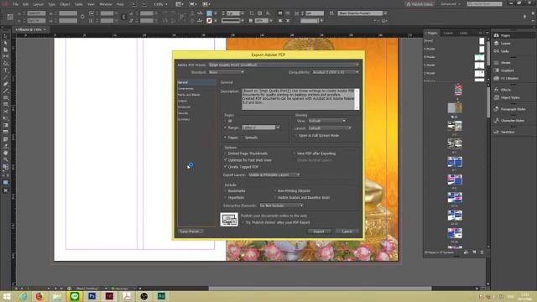
Task: Enable Non-Printing Objects checkbox
Action: (275, 190)
